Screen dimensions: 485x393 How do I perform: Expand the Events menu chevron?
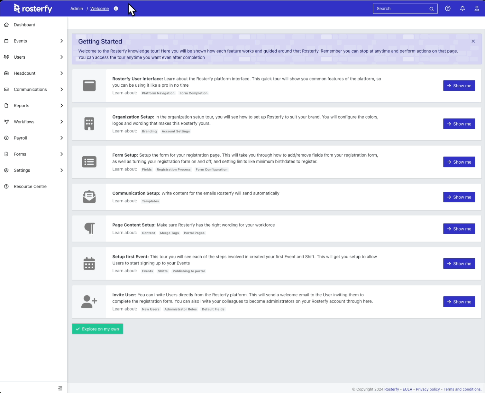pyautogui.click(x=61, y=41)
